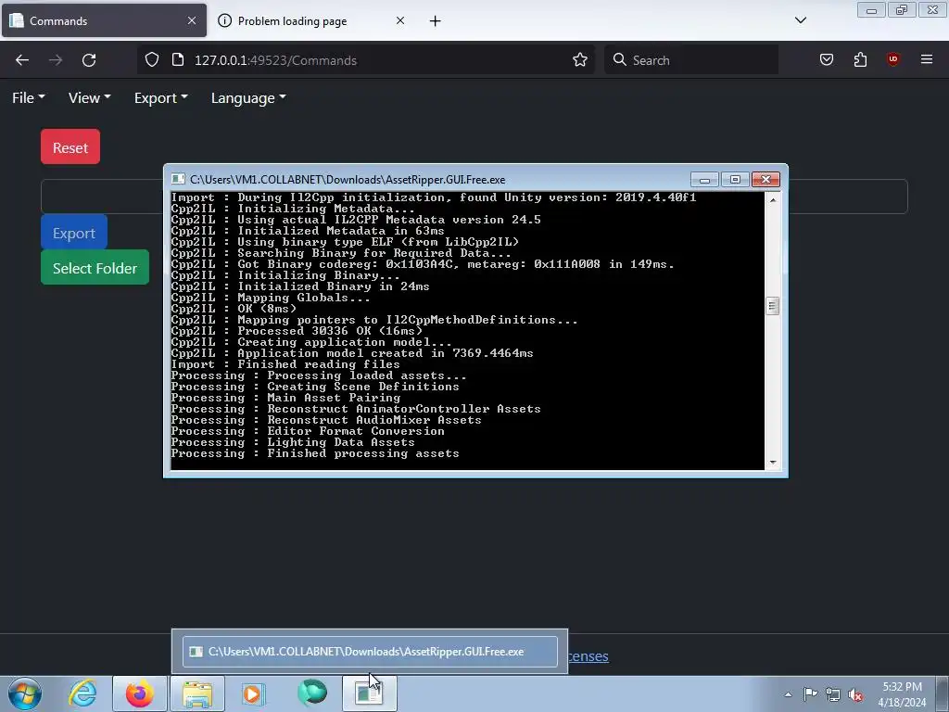Open Windows Explorer from the taskbar
The width and height of the screenshot is (949, 712).
[197, 693]
